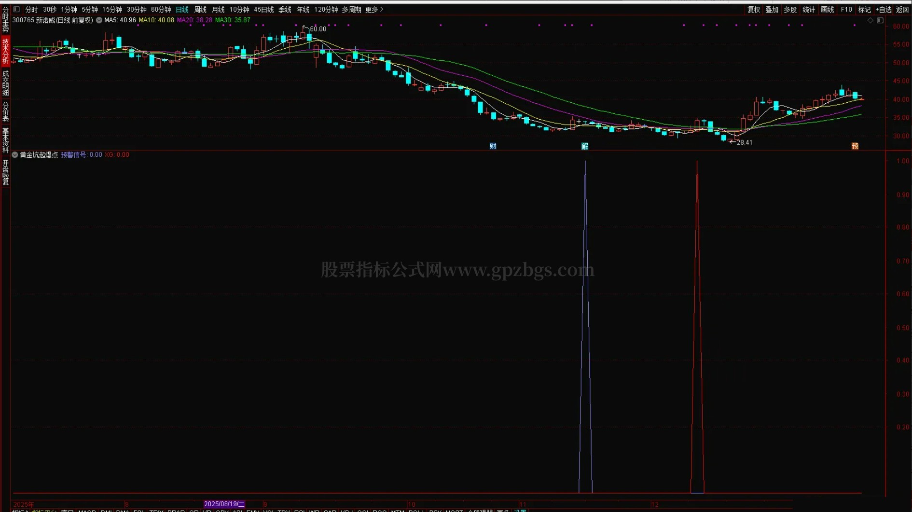Open the MA indicator settings dropdown circle
Image resolution: width=912 pixels, height=512 pixels.
99,20
